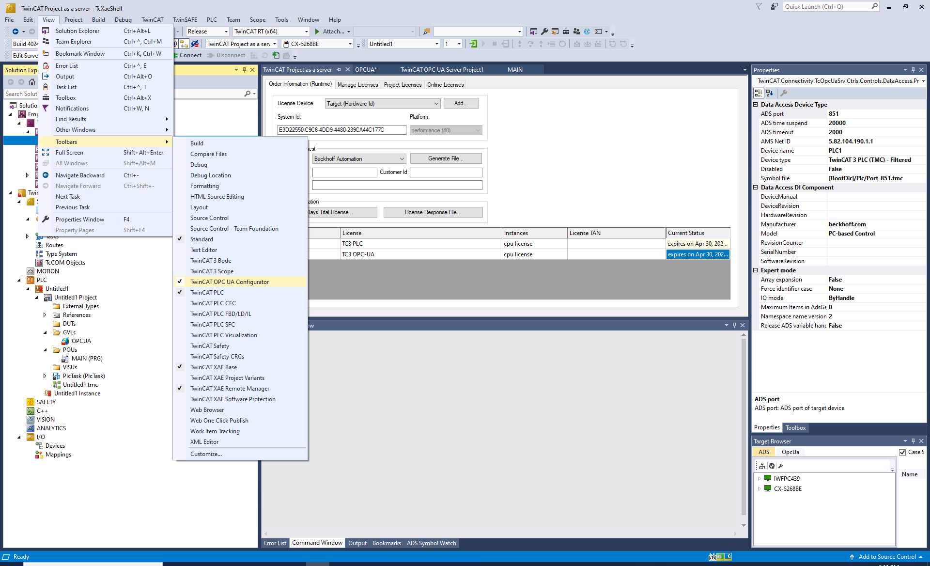Viewport: 930px width, 566px height.
Task: Select TwinCAT PLC CFC in toolbars menu
Action: coord(213,303)
